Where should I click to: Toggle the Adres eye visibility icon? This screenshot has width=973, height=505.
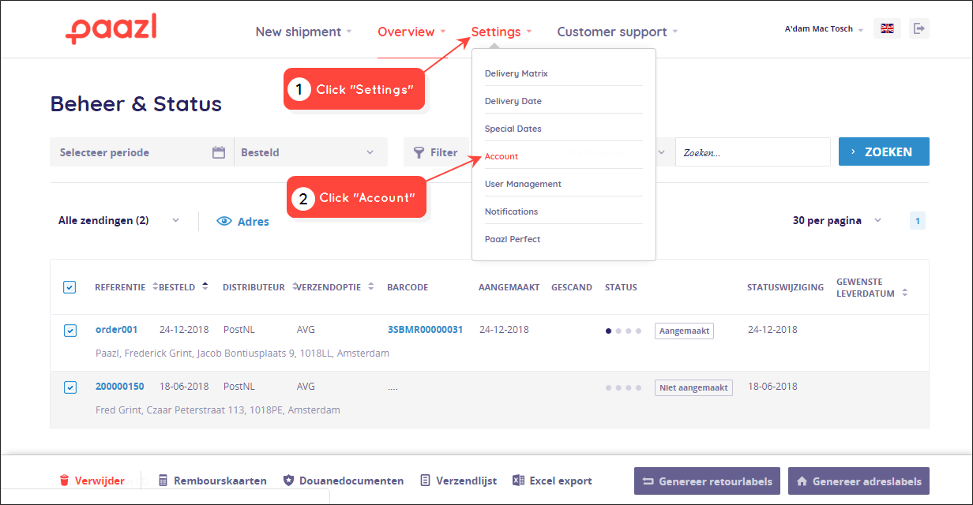(x=224, y=222)
